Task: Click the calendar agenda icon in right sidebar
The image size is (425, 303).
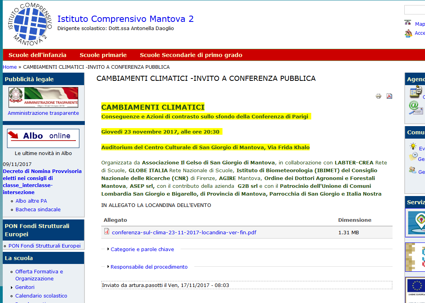Action: coord(416,91)
